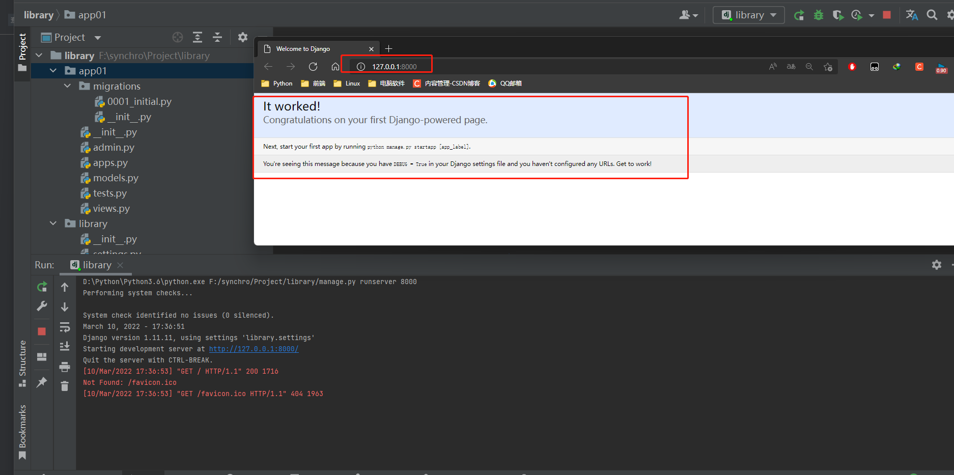Go to browser home page

tap(335, 67)
